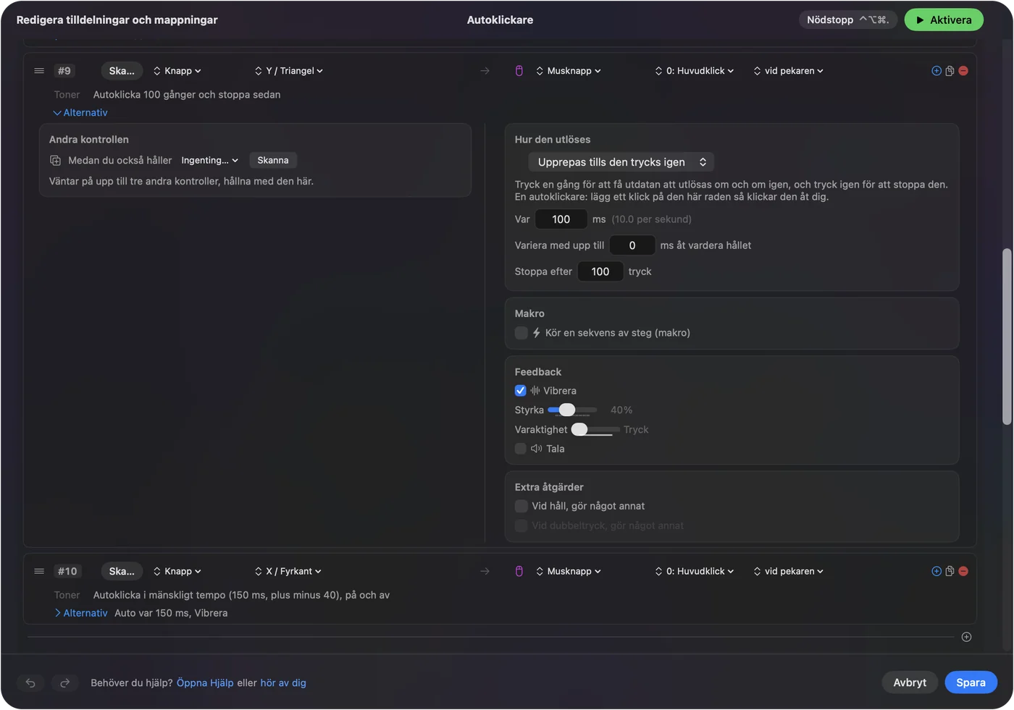Grab the reorder handle of row #9

(x=39, y=71)
